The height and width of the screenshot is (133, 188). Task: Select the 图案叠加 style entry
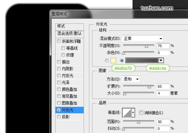pyautogui.click(x=70, y=103)
